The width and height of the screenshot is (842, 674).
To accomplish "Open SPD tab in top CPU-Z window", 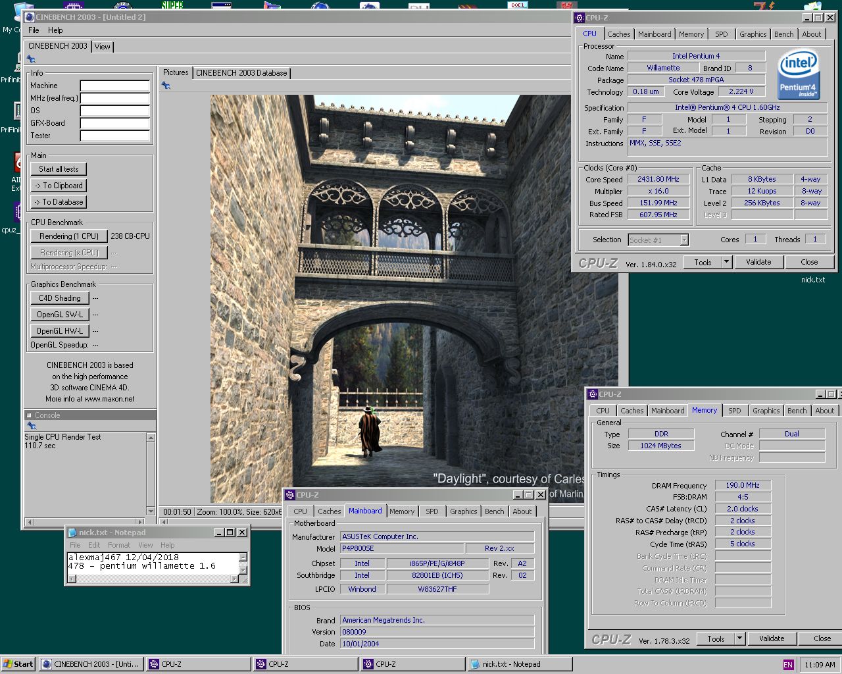I will pyautogui.click(x=722, y=34).
